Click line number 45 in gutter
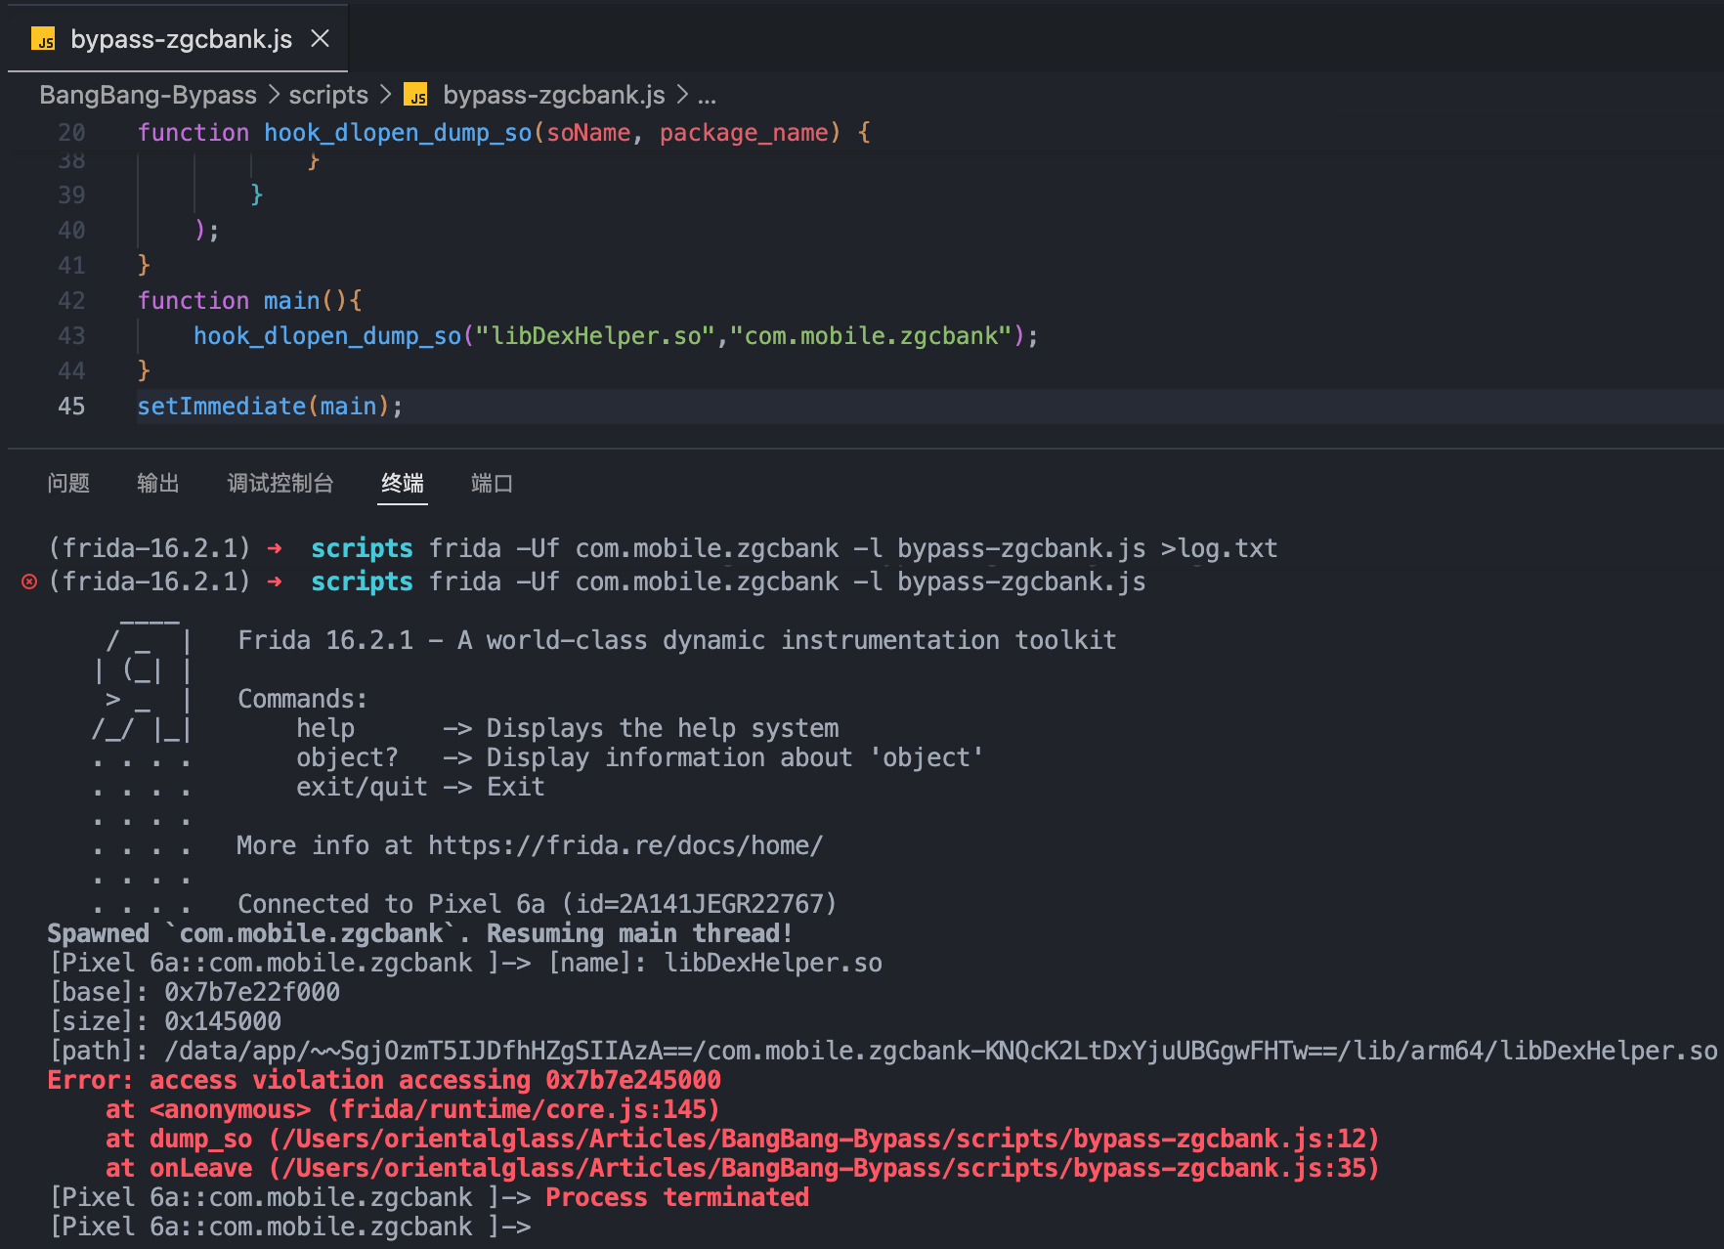 pos(71,406)
